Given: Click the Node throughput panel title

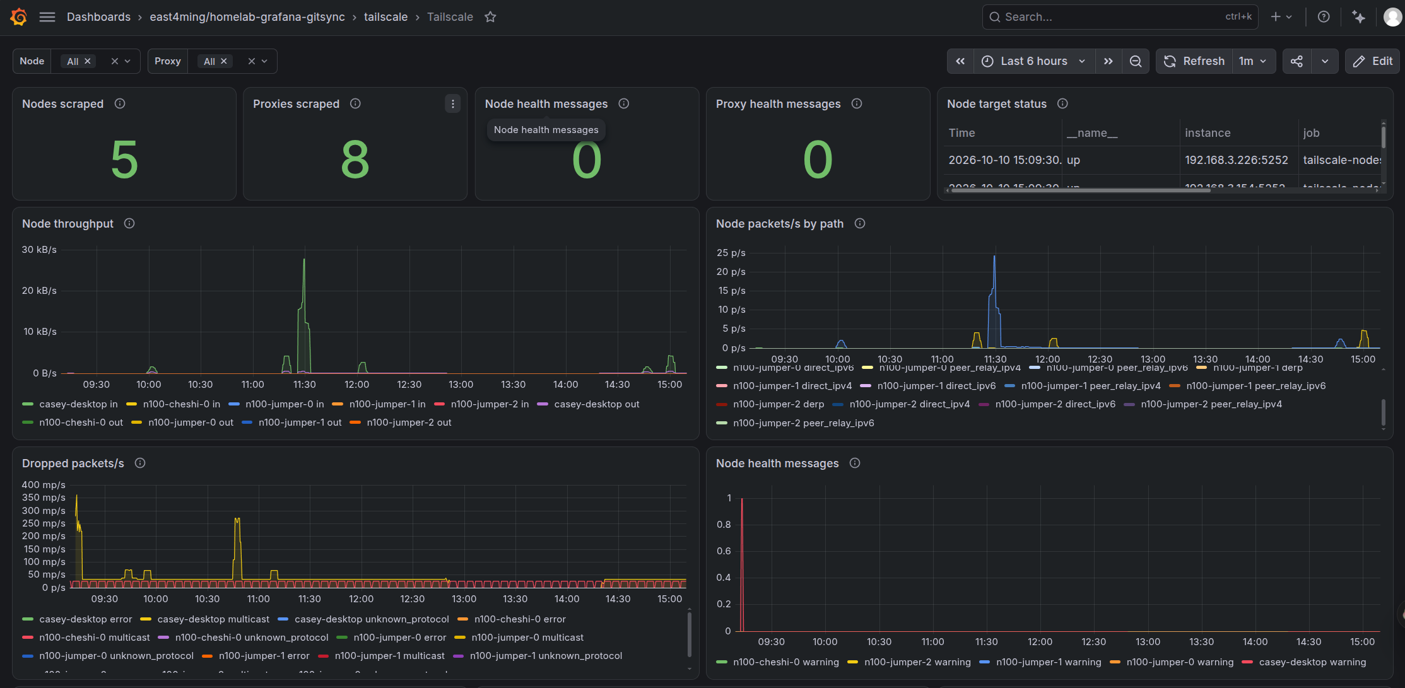Looking at the screenshot, I should pos(68,223).
